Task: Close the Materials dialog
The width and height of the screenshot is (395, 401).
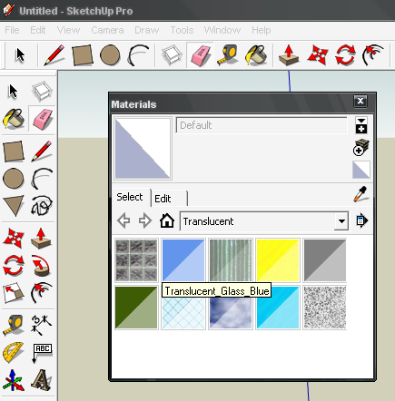Action: pos(360,101)
